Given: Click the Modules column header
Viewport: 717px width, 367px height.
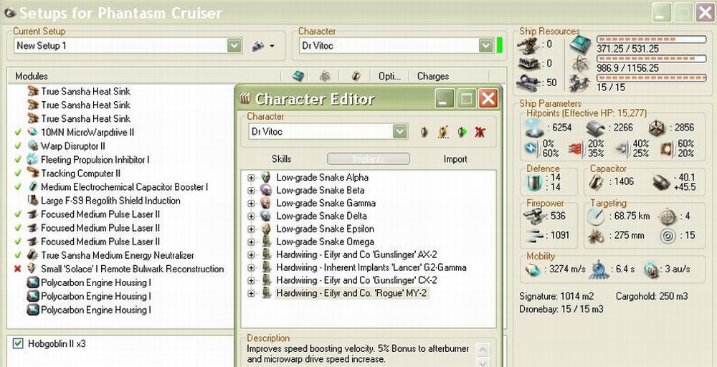Looking at the screenshot, I should coord(32,76).
